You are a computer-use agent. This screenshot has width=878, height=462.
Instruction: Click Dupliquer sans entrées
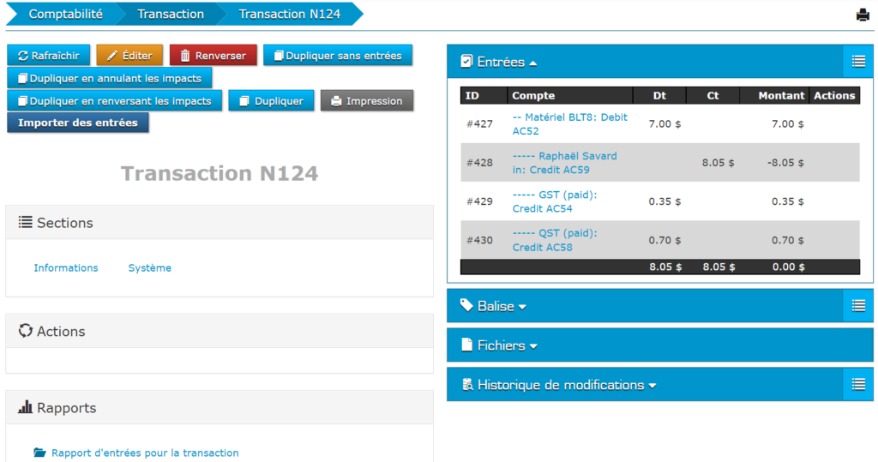337,56
